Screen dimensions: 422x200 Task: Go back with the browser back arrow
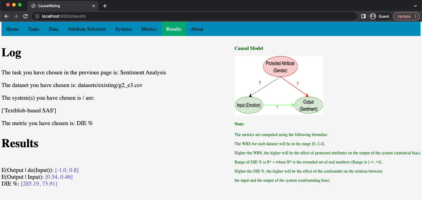click(7, 16)
